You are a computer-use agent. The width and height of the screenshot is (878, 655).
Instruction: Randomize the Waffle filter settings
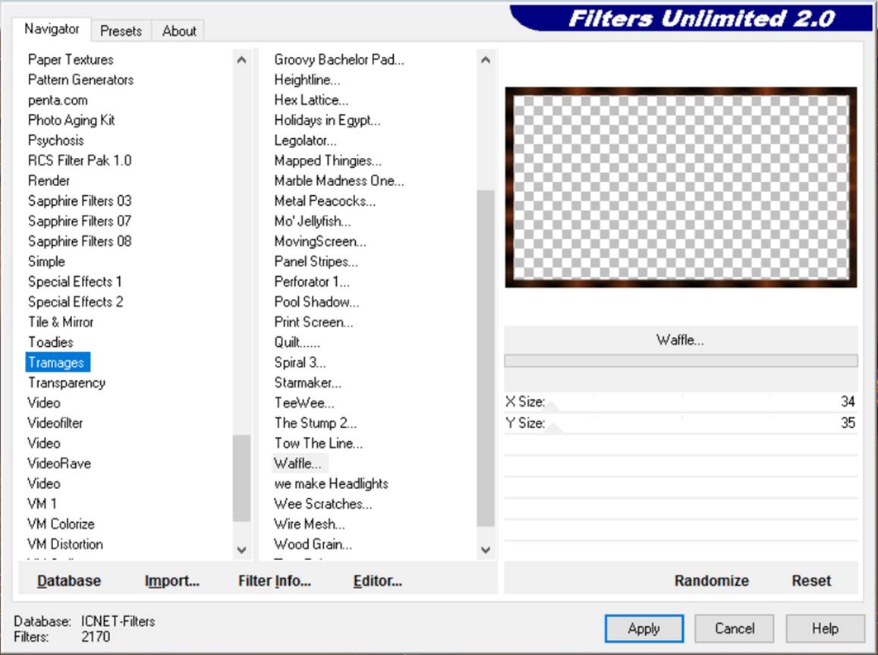click(711, 581)
